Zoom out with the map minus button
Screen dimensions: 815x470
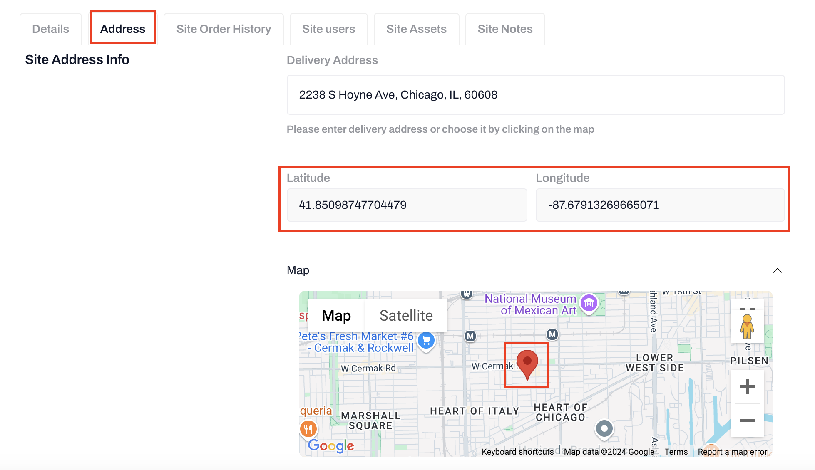(747, 420)
